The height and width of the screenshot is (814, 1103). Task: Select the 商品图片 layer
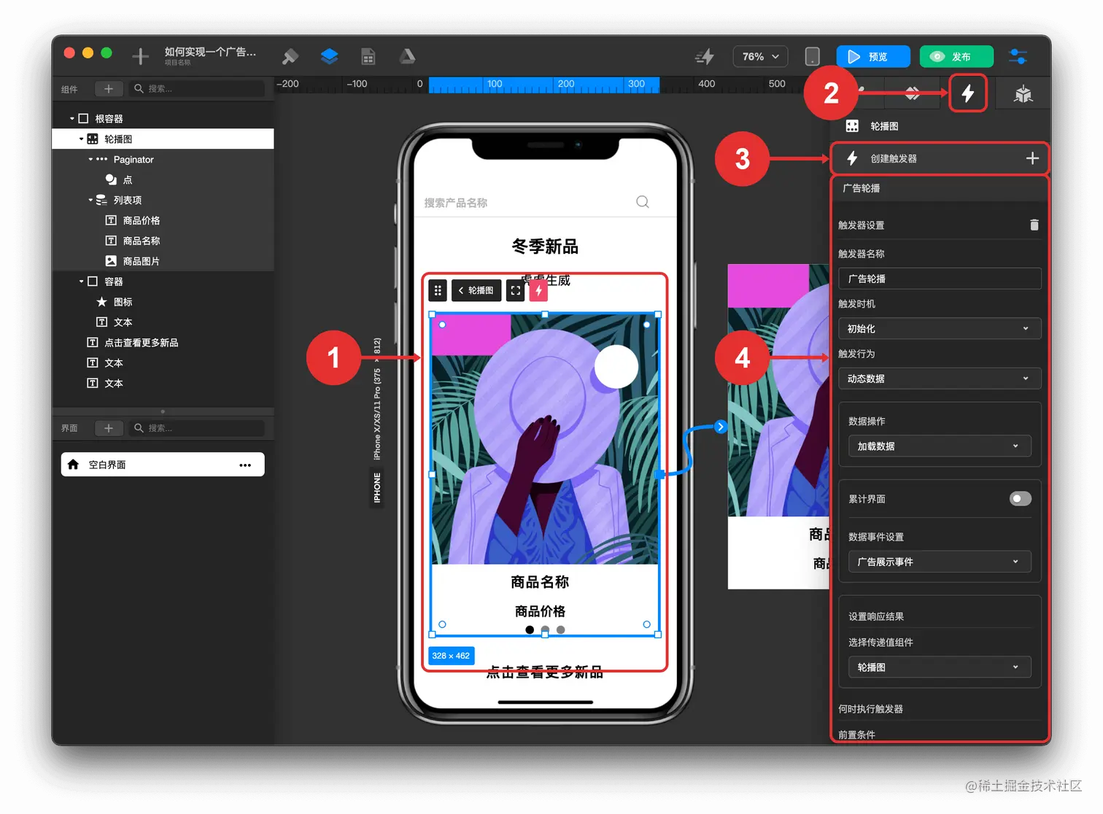tap(163, 261)
